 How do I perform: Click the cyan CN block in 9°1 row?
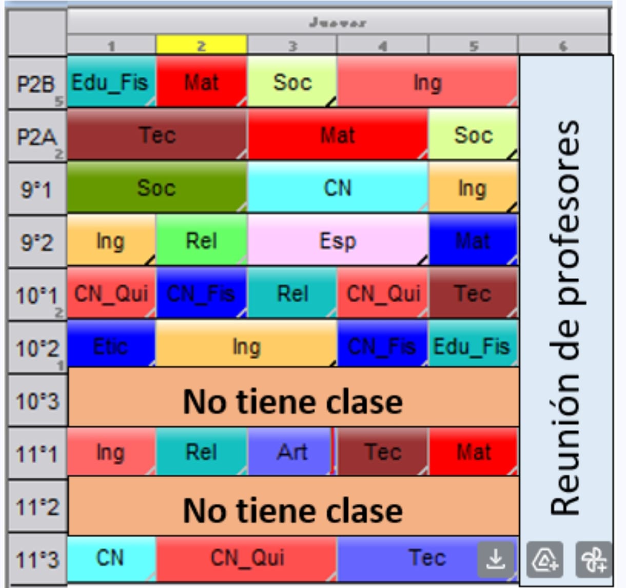[337, 188]
